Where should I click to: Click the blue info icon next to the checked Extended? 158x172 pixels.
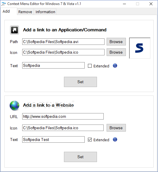(115, 139)
